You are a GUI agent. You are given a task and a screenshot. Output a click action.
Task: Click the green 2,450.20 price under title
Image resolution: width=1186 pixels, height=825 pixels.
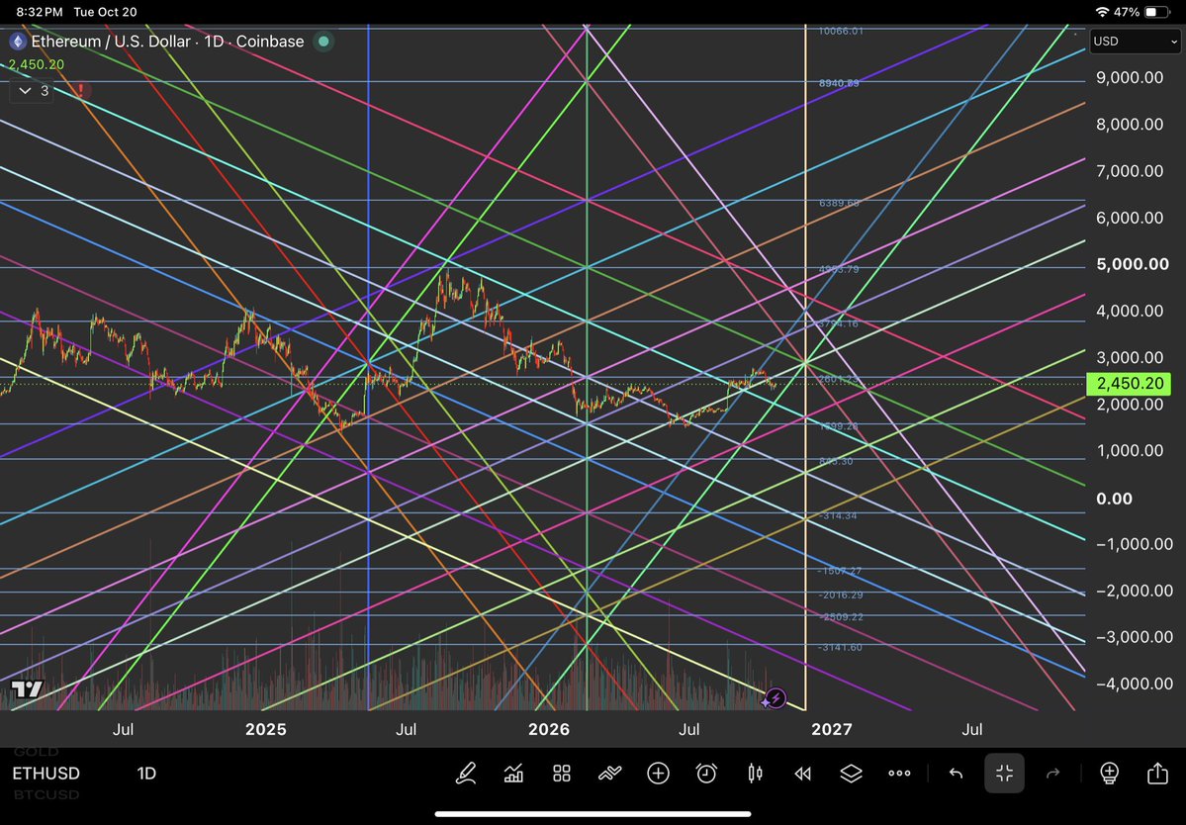[x=37, y=64]
